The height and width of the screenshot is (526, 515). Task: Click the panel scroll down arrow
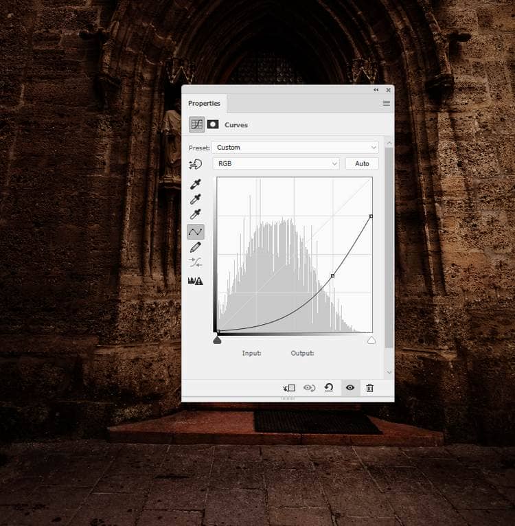pyautogui.click(x=389, y=372)
